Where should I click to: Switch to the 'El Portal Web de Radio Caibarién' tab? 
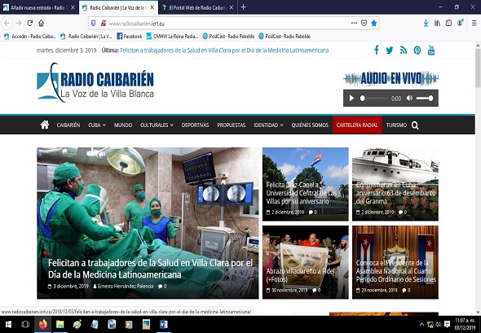point(198,7)
